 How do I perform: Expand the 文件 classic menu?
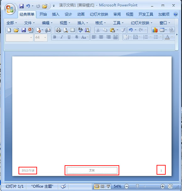29,23
